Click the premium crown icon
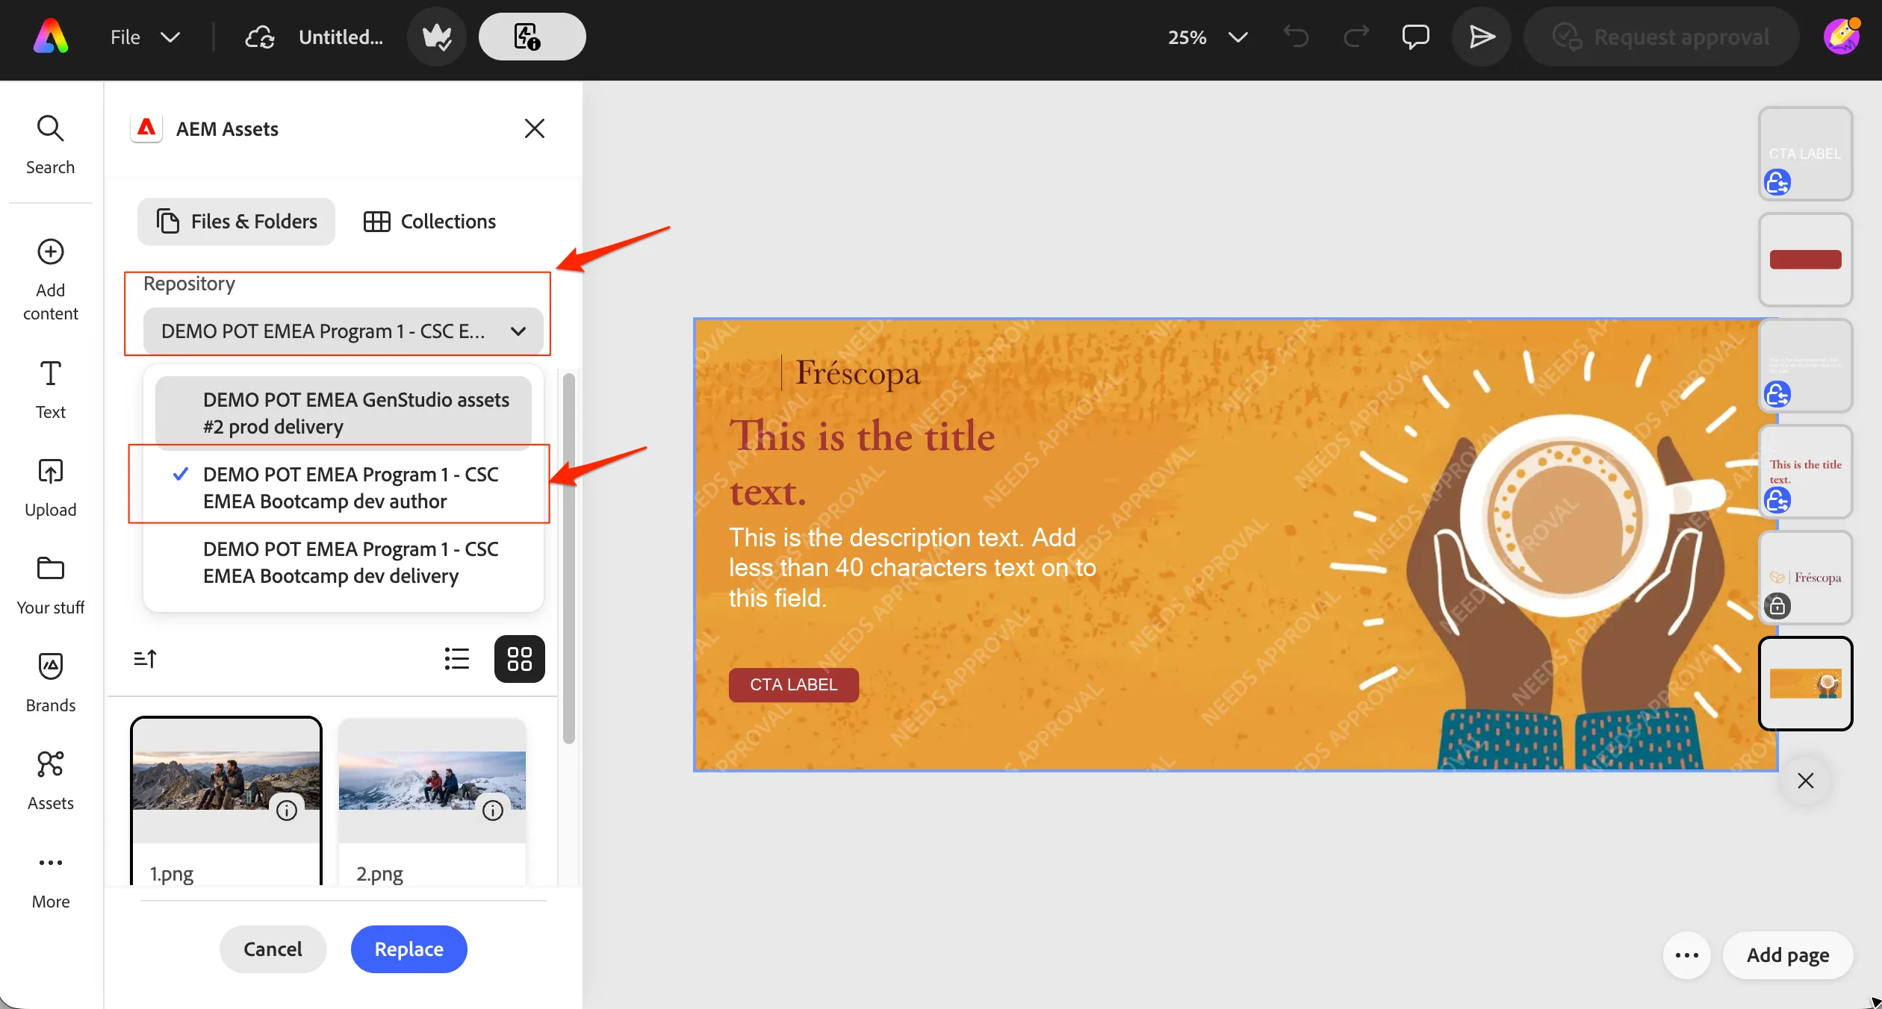 pyautogui.click(x=437, y=37)
